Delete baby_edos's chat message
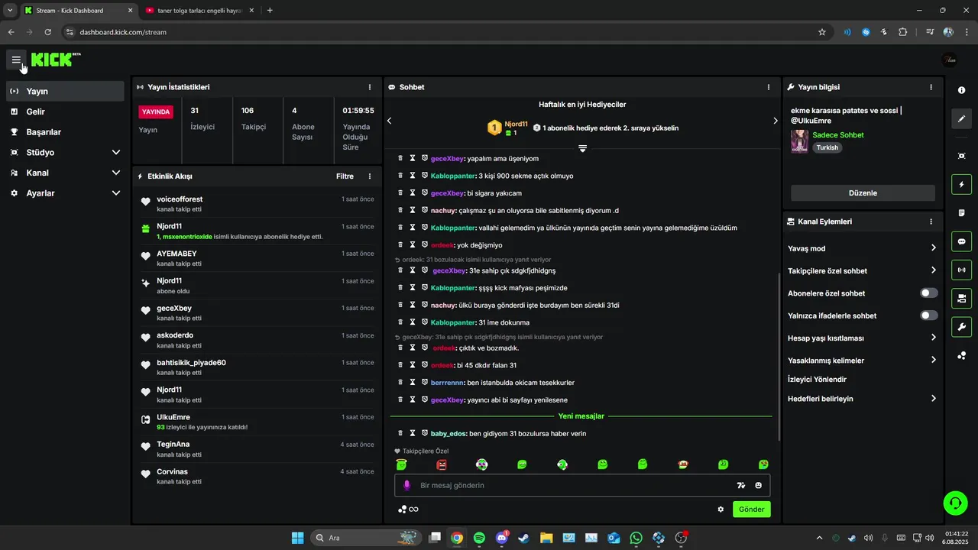The height and width of the screenshot is (550, 978). [x=400, y=433]
